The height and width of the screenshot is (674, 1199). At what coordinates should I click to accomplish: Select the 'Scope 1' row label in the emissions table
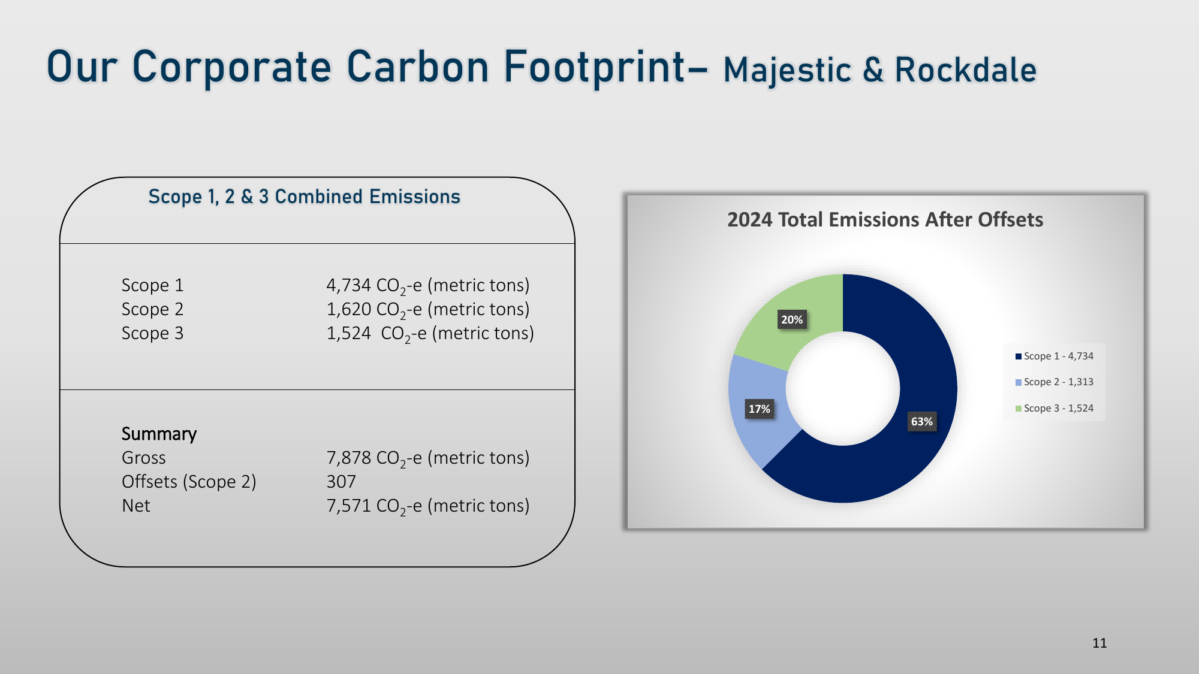point(152,285)
